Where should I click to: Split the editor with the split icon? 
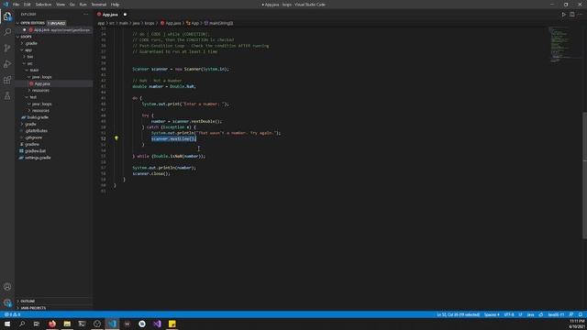[572, 15]
